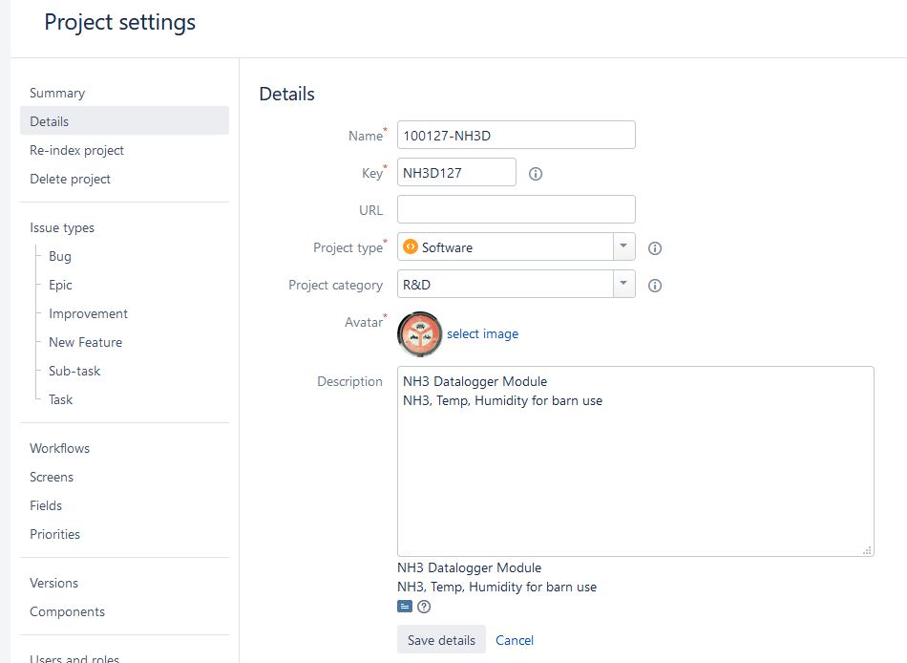907x663 pixels.
Task: Click Save details button
Action: (x=441, y=640)
